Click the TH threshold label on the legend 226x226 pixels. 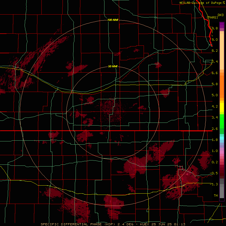[x=216, y=196]
